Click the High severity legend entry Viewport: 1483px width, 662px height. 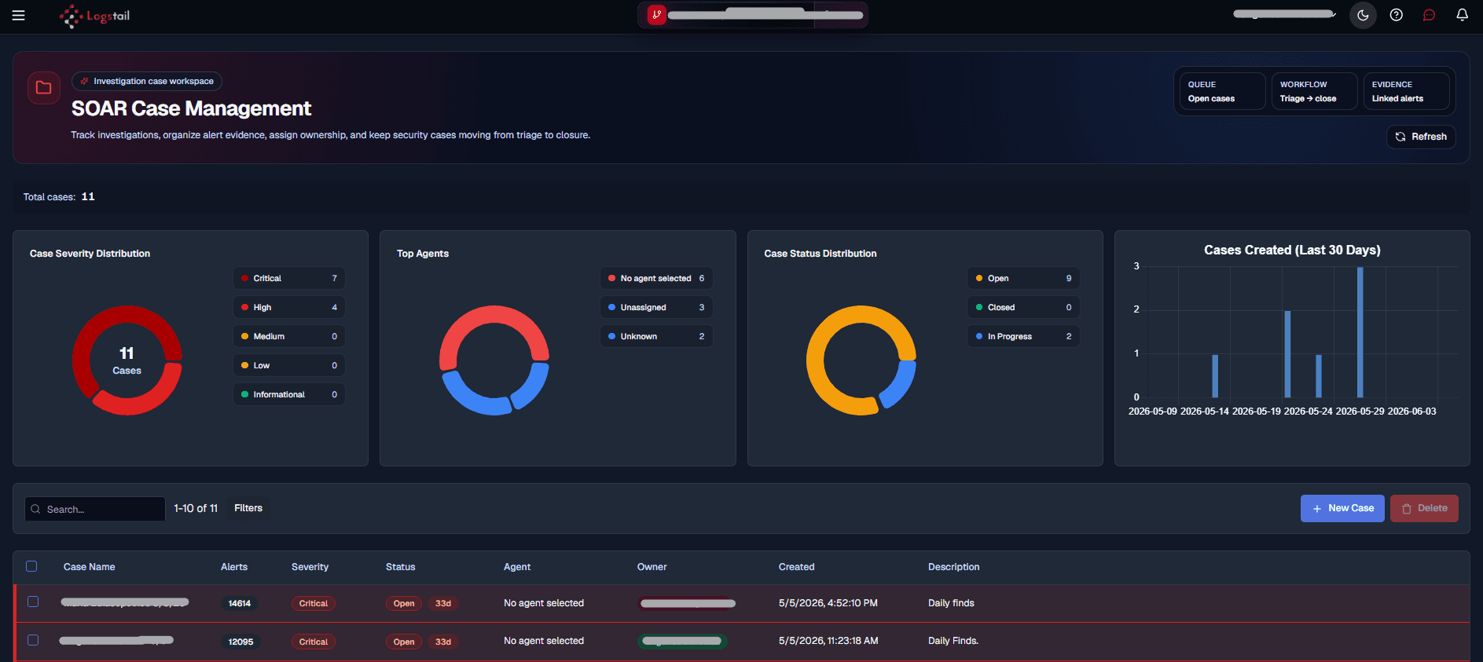click(289, 307)
